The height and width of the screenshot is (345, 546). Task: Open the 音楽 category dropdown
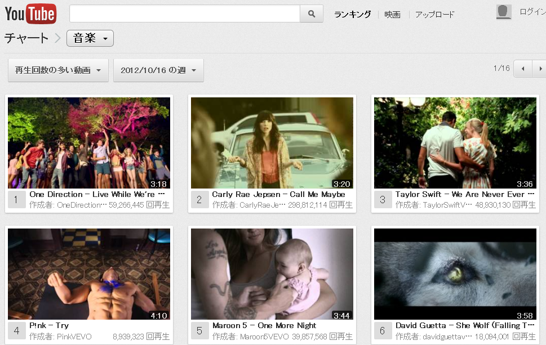pos(90,38)
